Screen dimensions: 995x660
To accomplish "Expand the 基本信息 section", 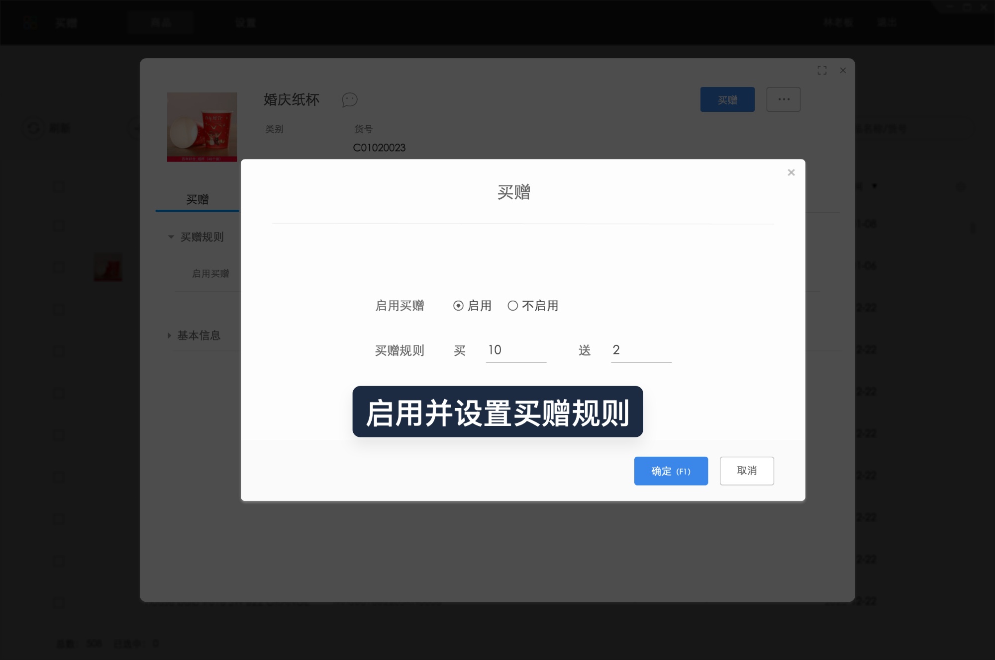I will (x=169, y=335).
